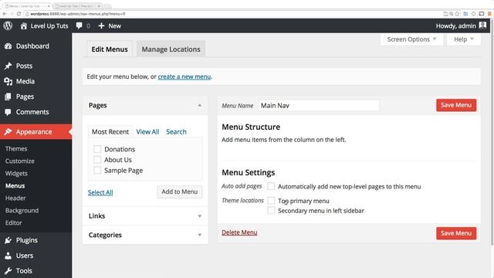Click the Level Up Tuts site name

click(49, 25)
